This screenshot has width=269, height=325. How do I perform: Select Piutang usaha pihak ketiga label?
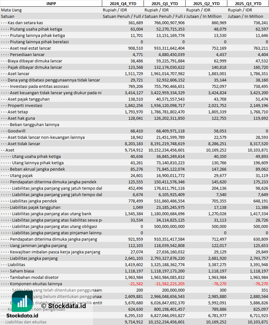point(36,29)
